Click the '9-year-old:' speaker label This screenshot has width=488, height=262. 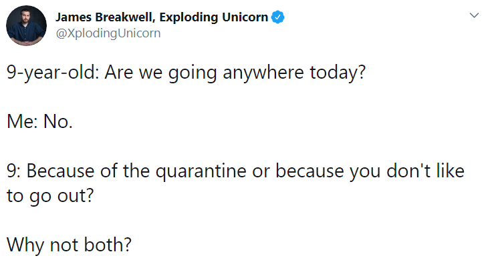click(53, 73)
